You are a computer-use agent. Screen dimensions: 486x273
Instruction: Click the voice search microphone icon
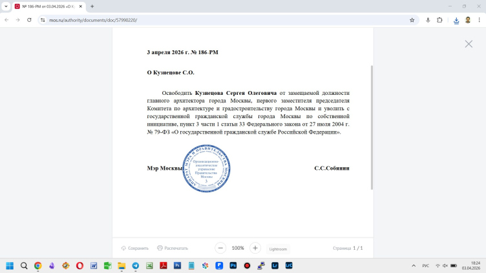(428, 20)
